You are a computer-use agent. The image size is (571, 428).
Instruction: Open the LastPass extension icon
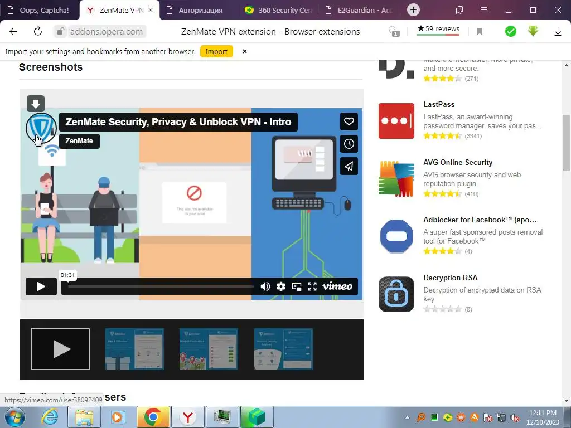(396, 121)
